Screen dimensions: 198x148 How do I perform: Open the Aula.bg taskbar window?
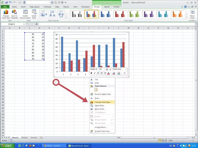[x=54, y=146]
